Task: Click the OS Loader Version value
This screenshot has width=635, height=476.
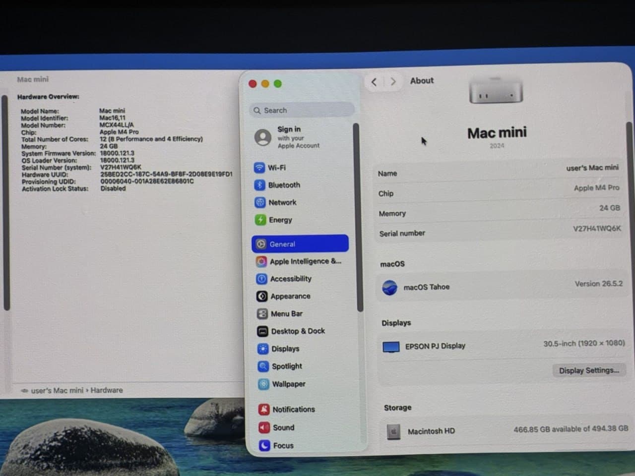Action: point(117,160)
